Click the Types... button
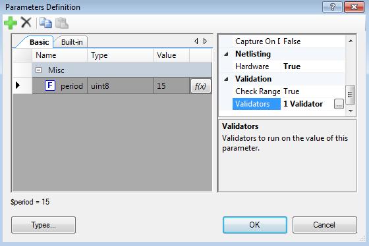The image size is (369, 246). [43, 225]
